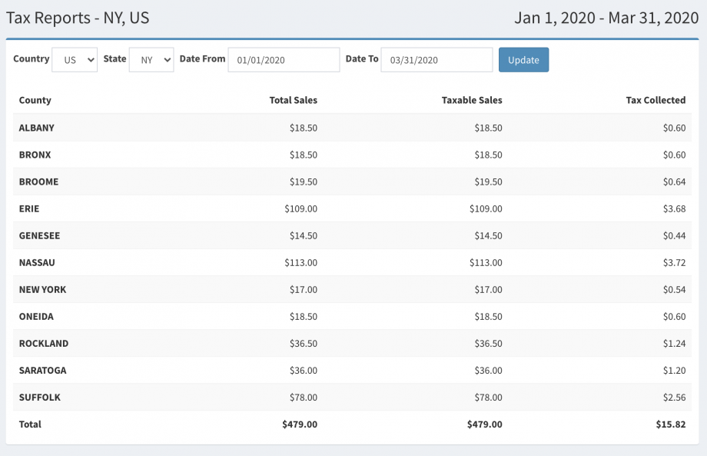
Task: Click the Tax Collected column header
Action: pos(656,101)
